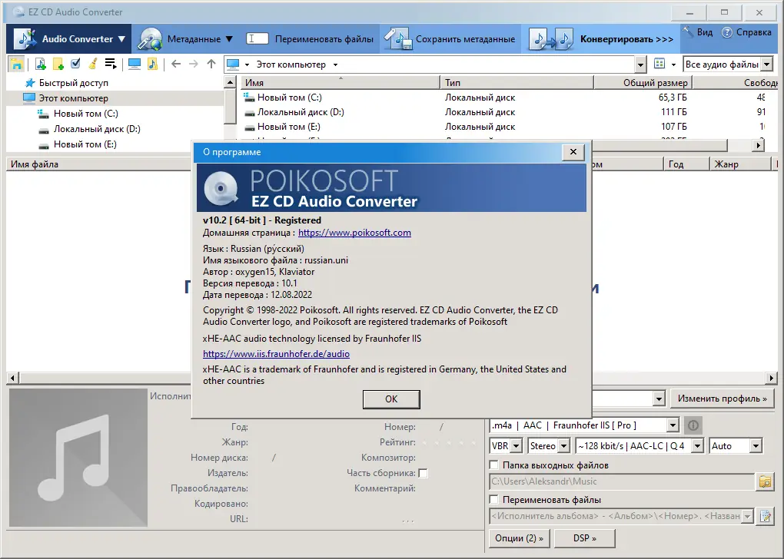The width and height of the screenshot is (784, 559).
Task: Open the Все аудио файлы filter dropdown
Action: (766, 64)
